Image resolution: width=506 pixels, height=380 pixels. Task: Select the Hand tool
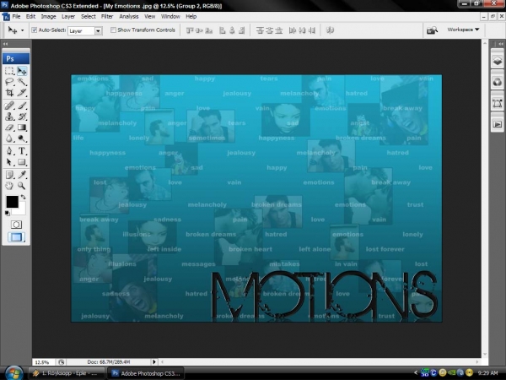(9, 186)
